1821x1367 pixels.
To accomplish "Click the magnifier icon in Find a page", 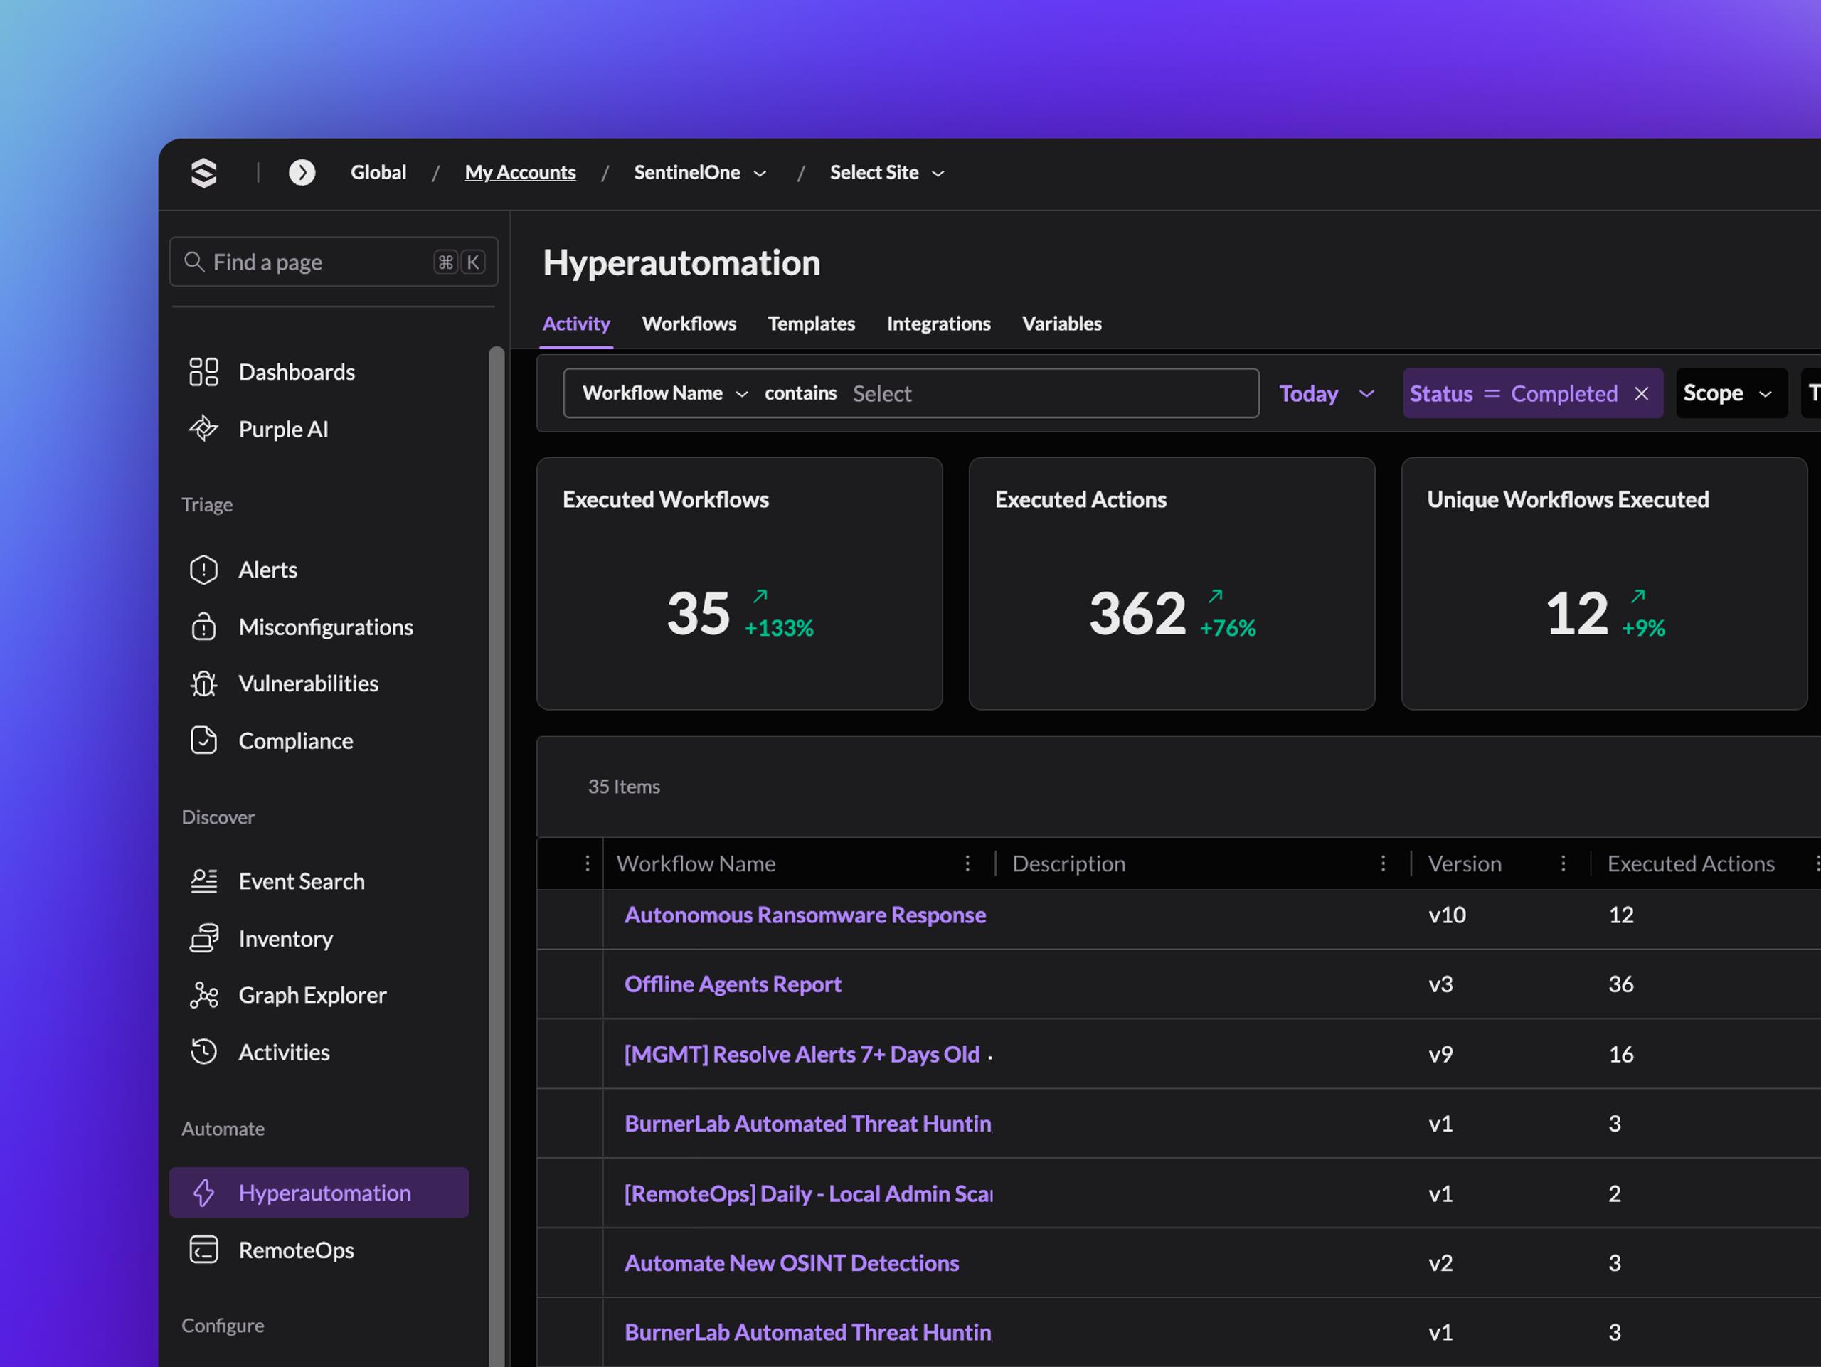I will (194, 262).
